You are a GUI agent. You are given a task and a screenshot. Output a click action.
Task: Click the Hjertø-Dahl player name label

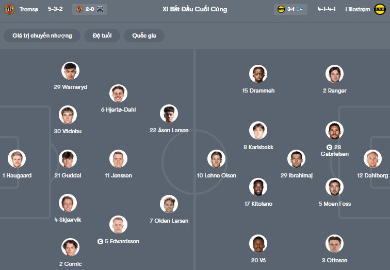118,110
